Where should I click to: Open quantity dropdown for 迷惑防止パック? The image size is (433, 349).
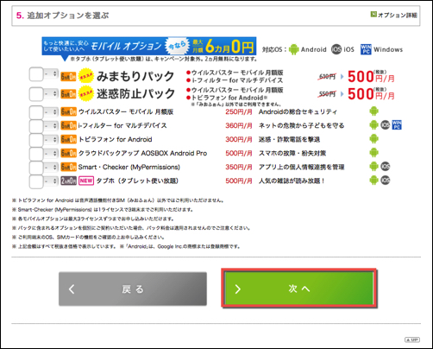coord(51,94)
